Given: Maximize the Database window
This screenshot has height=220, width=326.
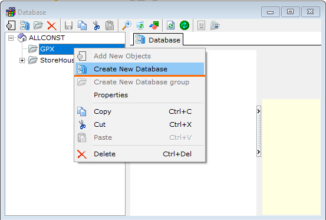Looking at the screenshot, I should pyautogui.click(x=291, y=12).
